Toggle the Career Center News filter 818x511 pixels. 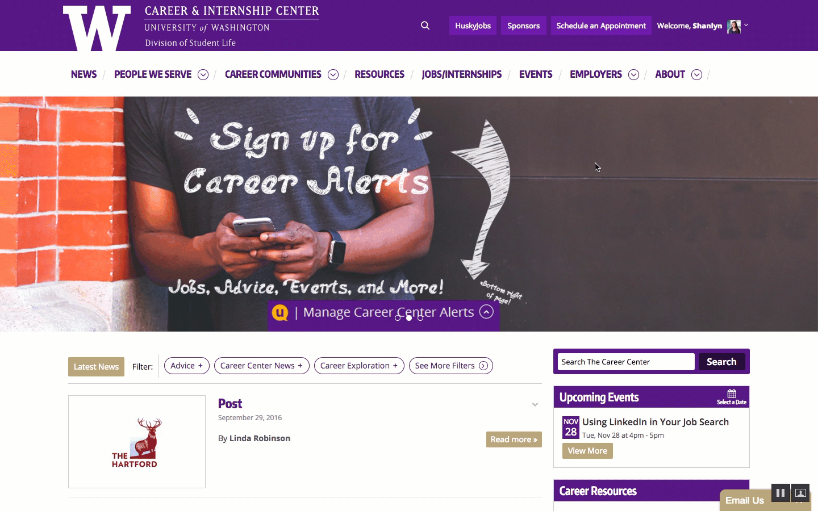pos(262,366)
